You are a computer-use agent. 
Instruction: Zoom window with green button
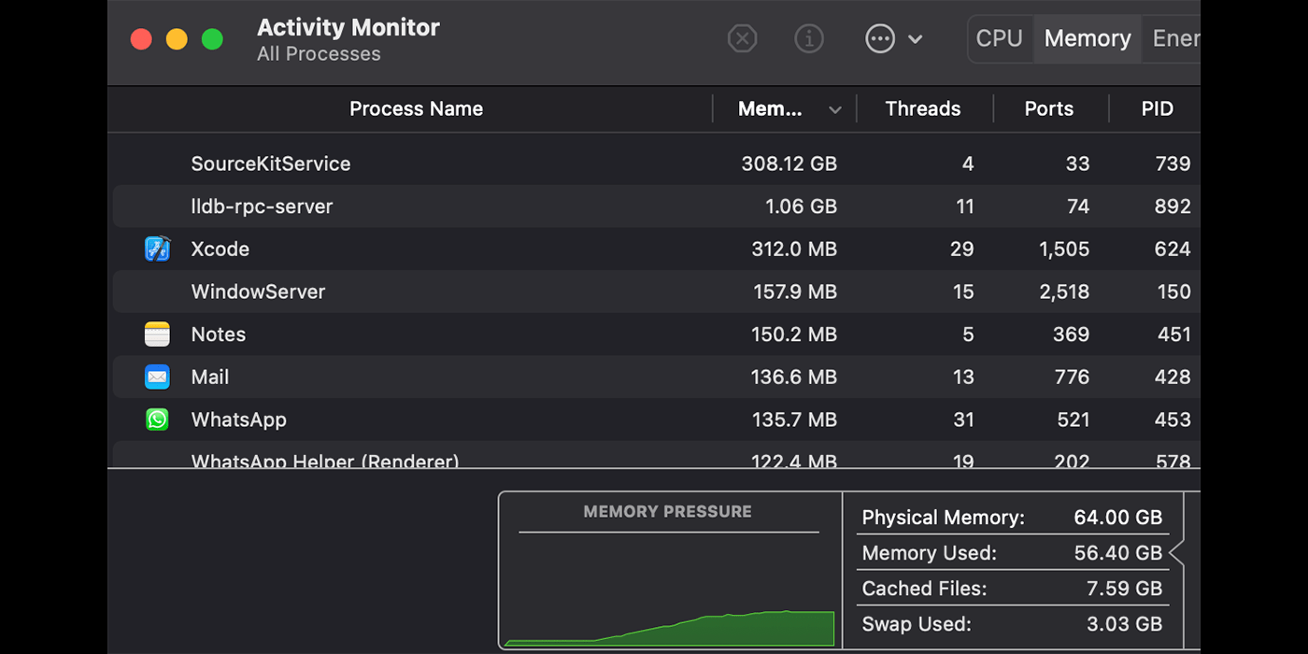point(213,39)
